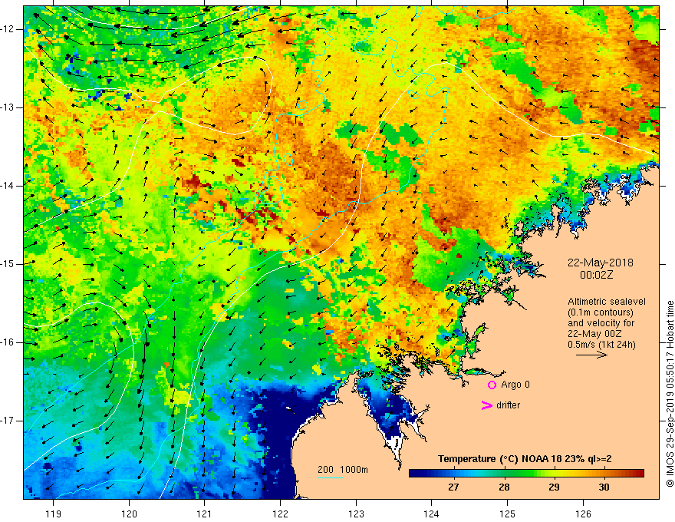Image resolution: width=675 pixels, height=522 pixels.
Task: Click the -13 latitude axis label
Action: tap(8, 107)
